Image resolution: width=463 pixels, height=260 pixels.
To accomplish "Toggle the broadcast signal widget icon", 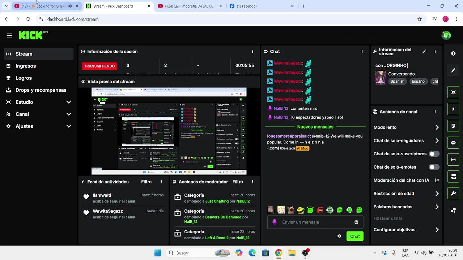I will click(453, 160).
